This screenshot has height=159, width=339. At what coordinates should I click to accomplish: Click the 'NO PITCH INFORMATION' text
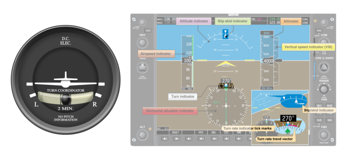(x=65, y=118)
